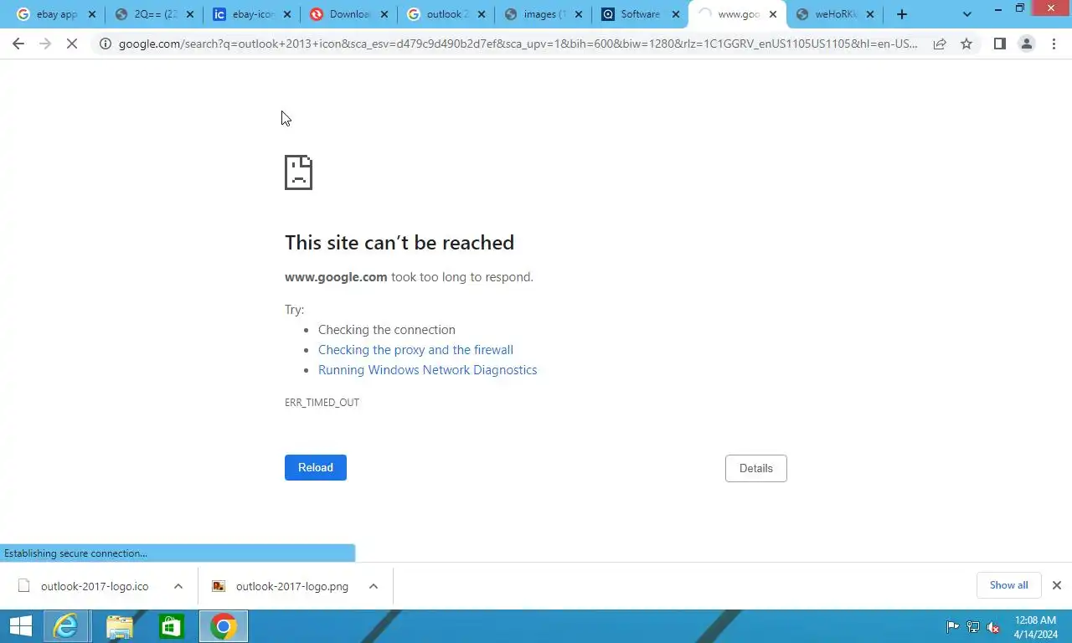This screenshot has height=643, width=1072.
Task: Click the muted volume tray icon
Action: (993, 627)
